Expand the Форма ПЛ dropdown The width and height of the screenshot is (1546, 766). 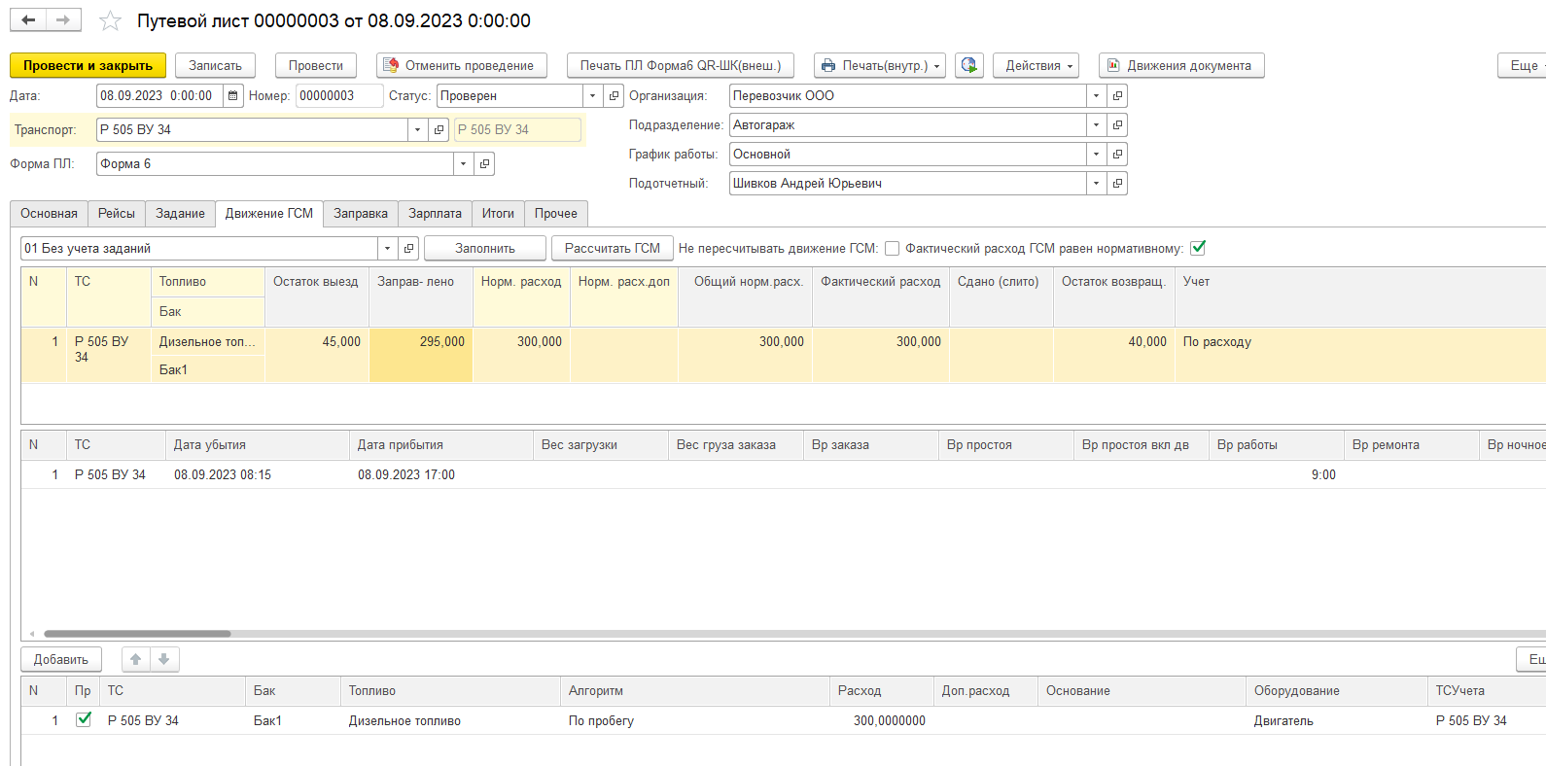[x=463, y=164]
